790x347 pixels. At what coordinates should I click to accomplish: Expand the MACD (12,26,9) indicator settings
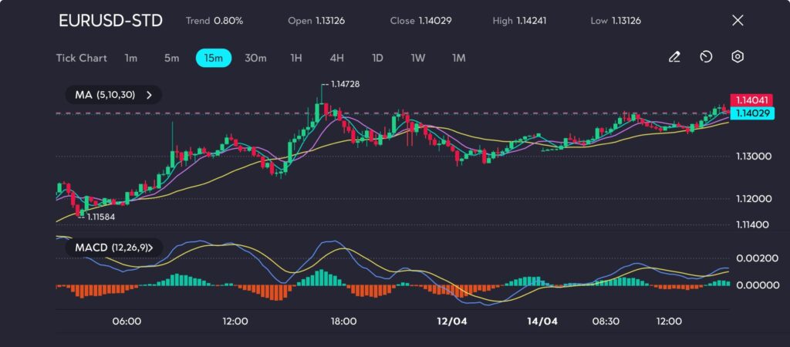click(x=114, y=248)
